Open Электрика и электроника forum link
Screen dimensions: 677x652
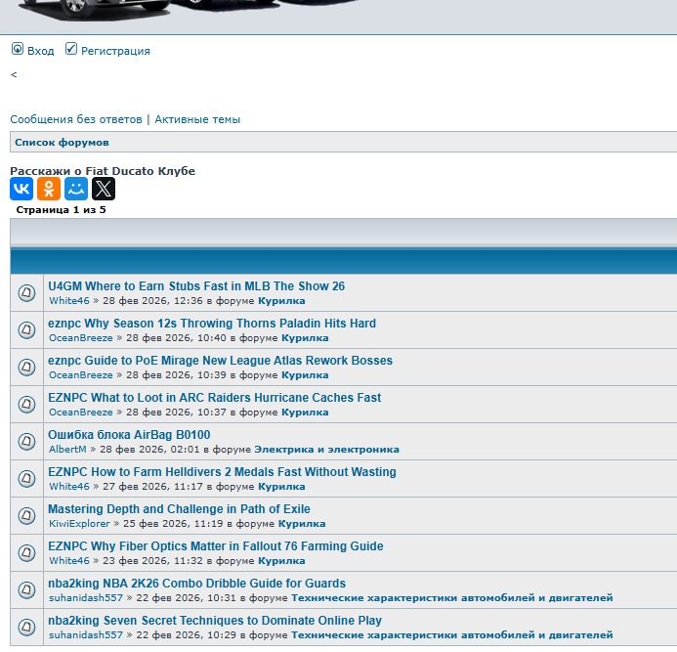point(327,450)
